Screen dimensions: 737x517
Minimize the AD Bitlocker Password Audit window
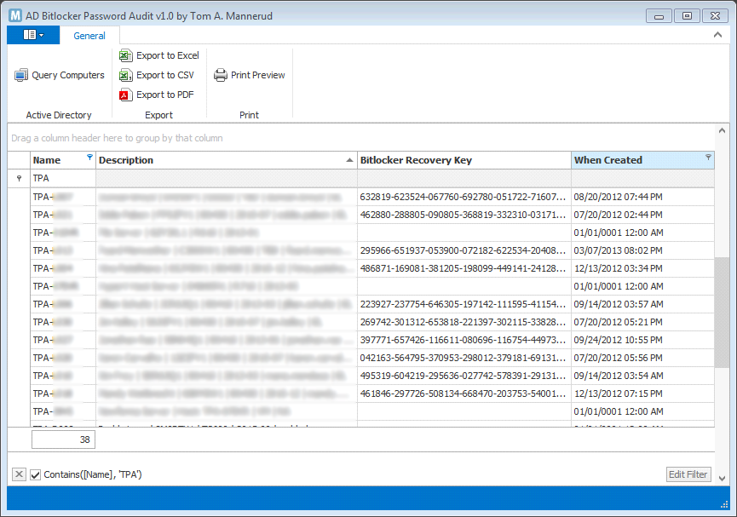point(659,16)
